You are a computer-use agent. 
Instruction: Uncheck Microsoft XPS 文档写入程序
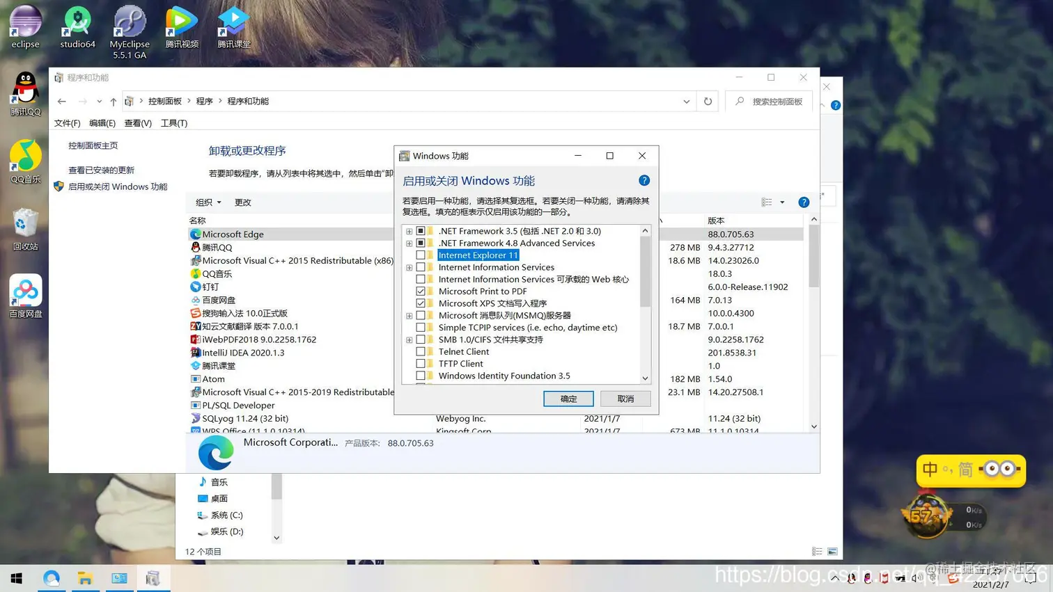point(421,303)
